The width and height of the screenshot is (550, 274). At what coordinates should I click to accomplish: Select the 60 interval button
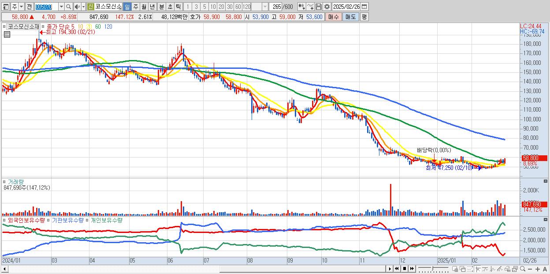tap(238, 7)
